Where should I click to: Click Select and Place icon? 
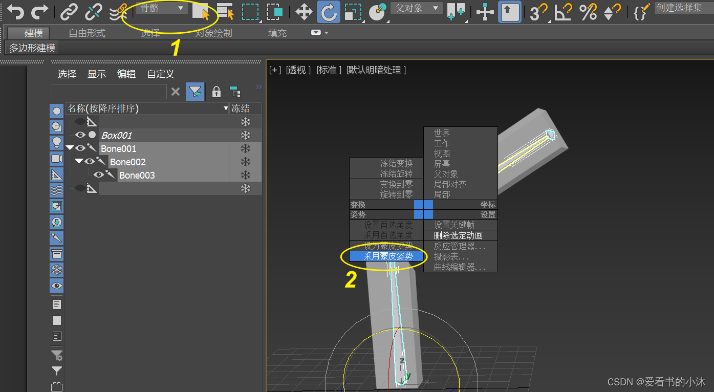378,12
